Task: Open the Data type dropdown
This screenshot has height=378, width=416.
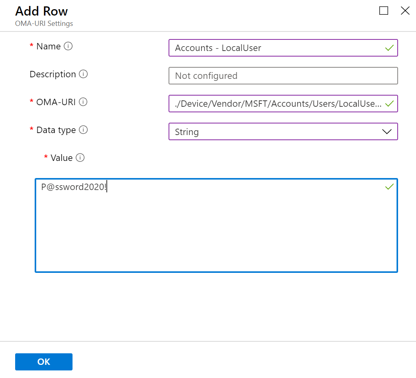Action: coord(283,131)
